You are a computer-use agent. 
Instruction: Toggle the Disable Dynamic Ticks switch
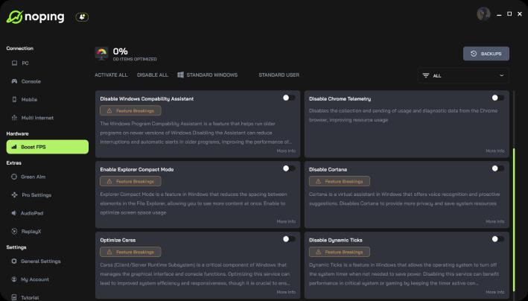tap(497, 239)
